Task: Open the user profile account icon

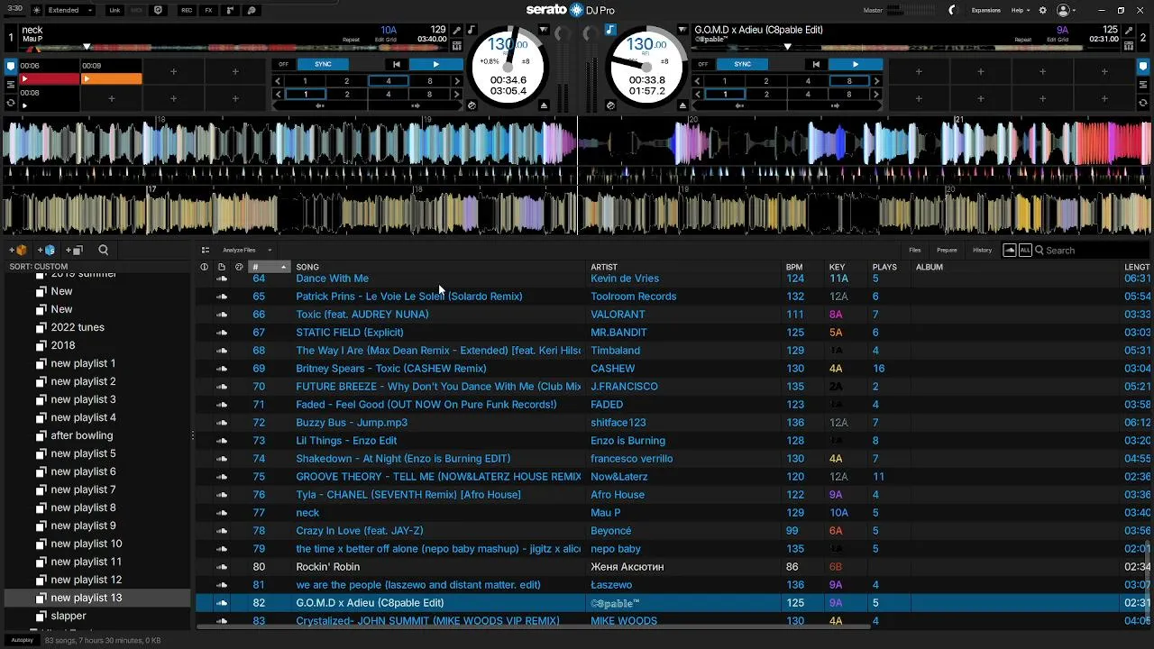Action: click(1063, 10)
